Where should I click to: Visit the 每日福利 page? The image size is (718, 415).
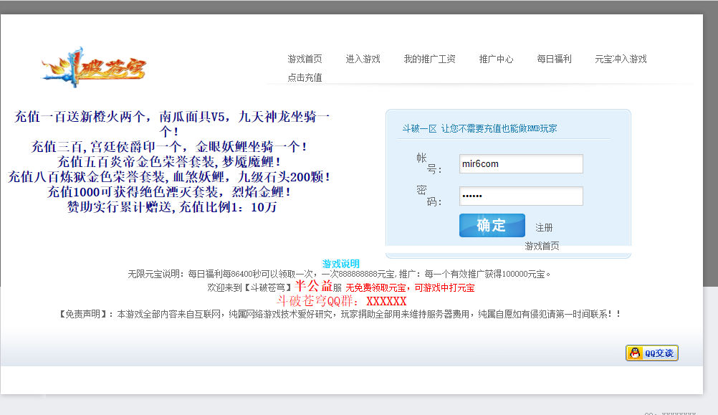(x=554, y=59)
